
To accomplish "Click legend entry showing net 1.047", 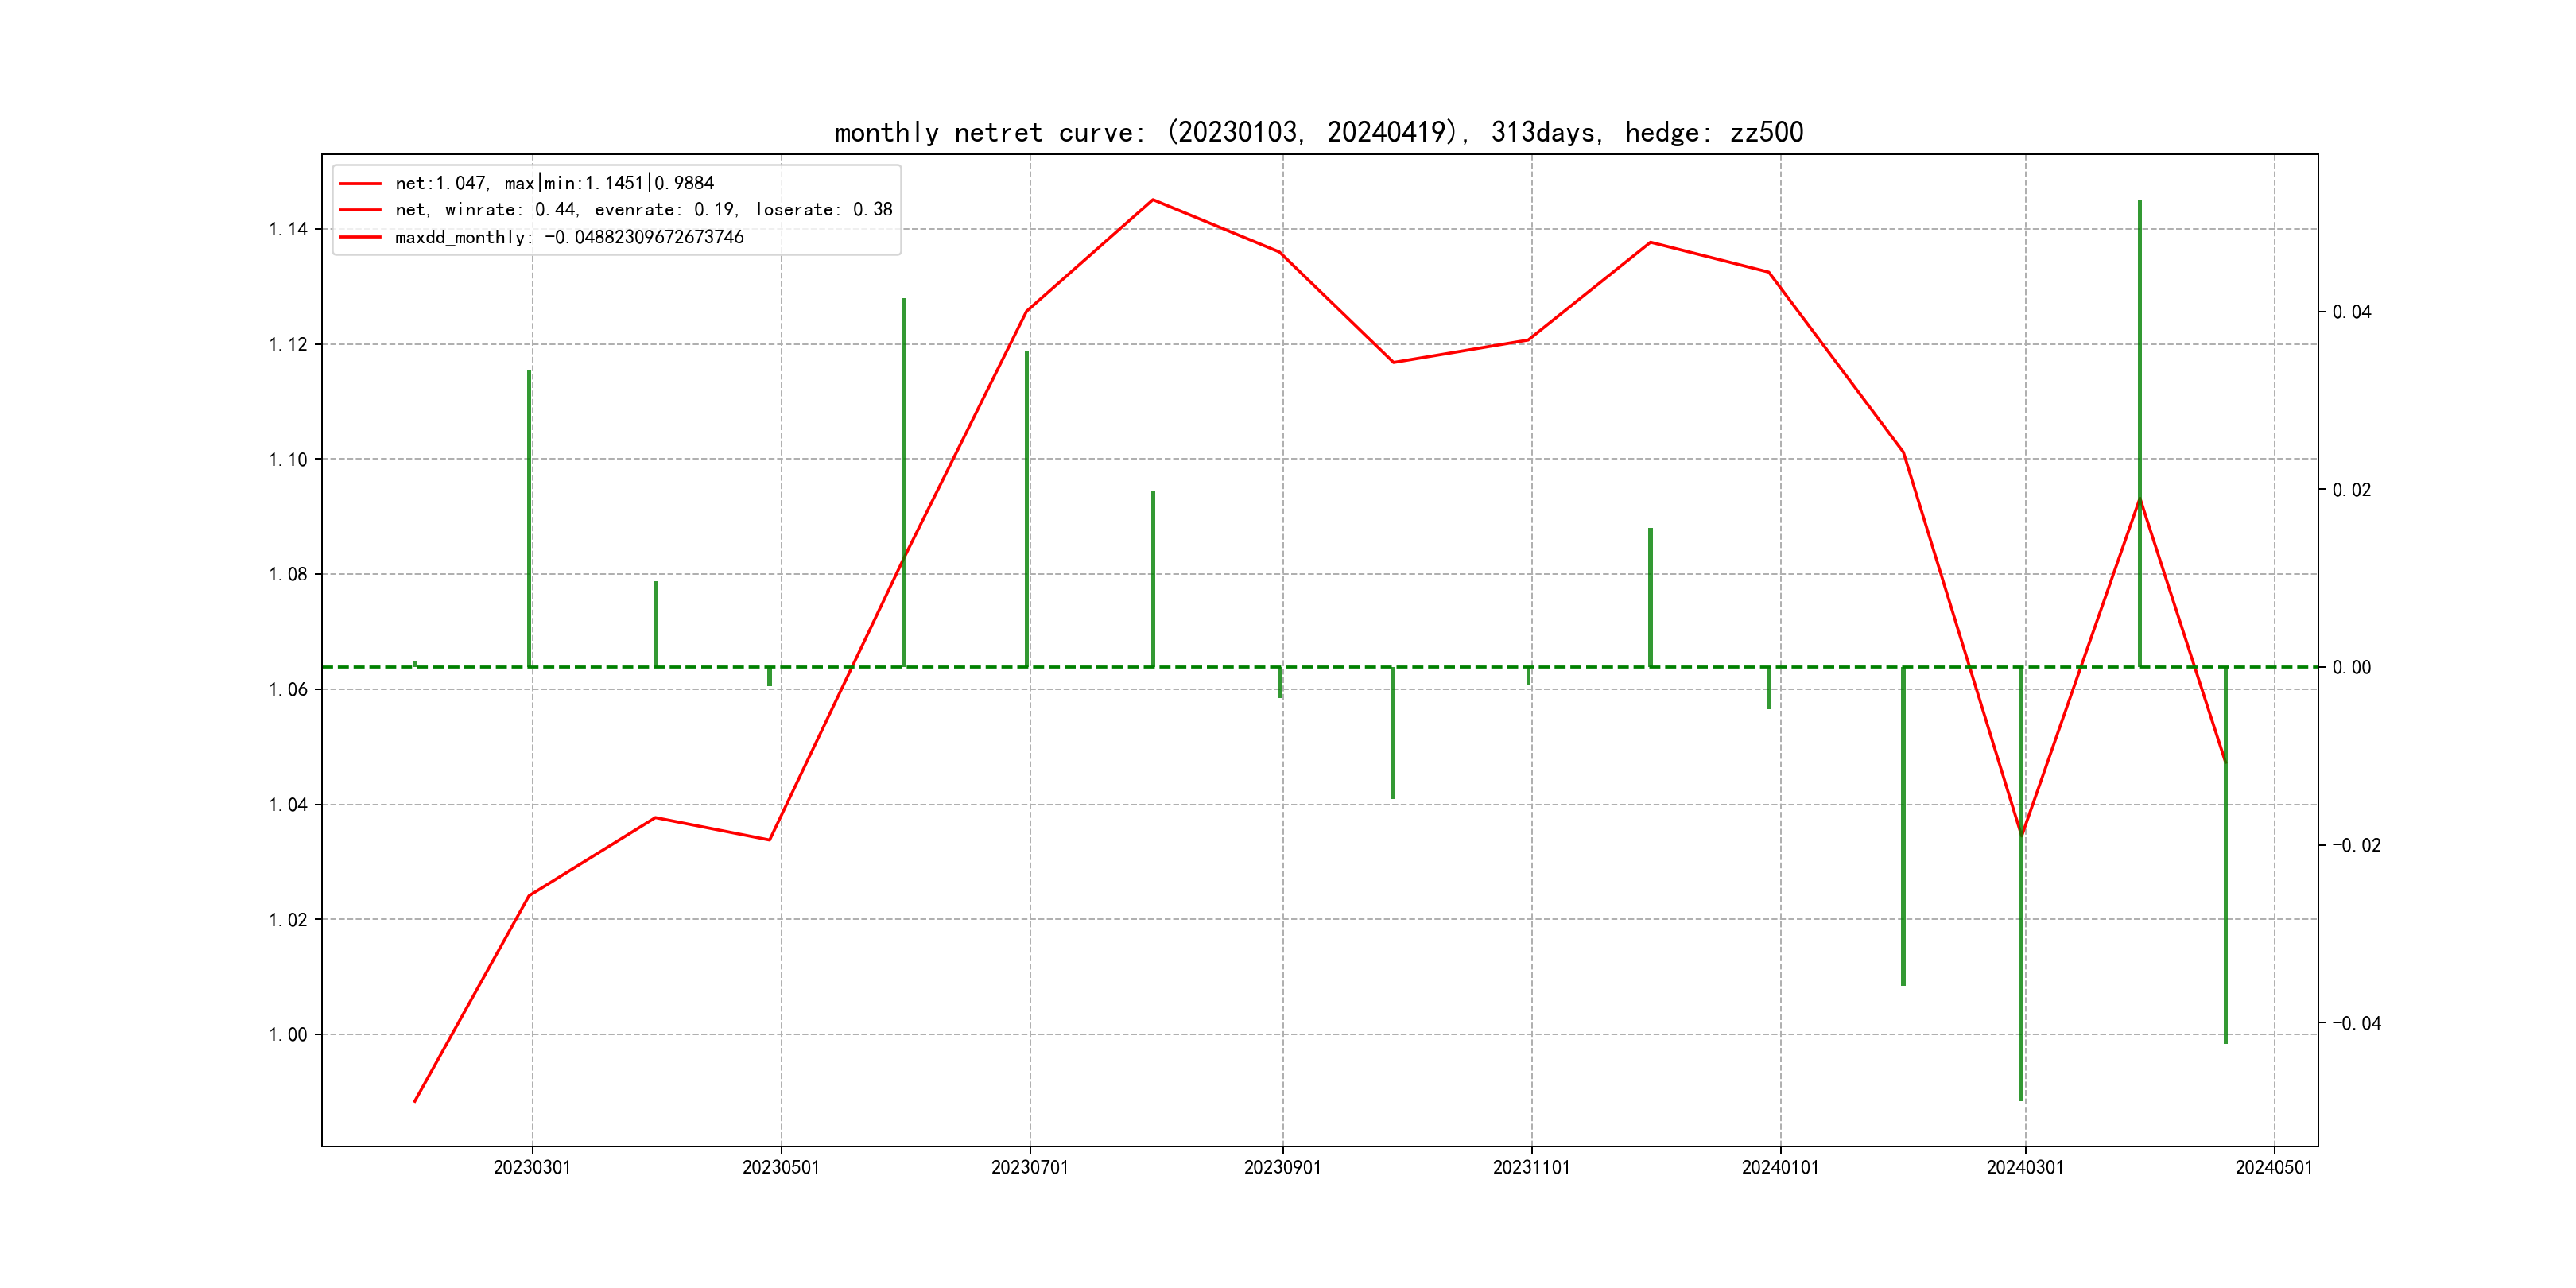I will (554, 183).
